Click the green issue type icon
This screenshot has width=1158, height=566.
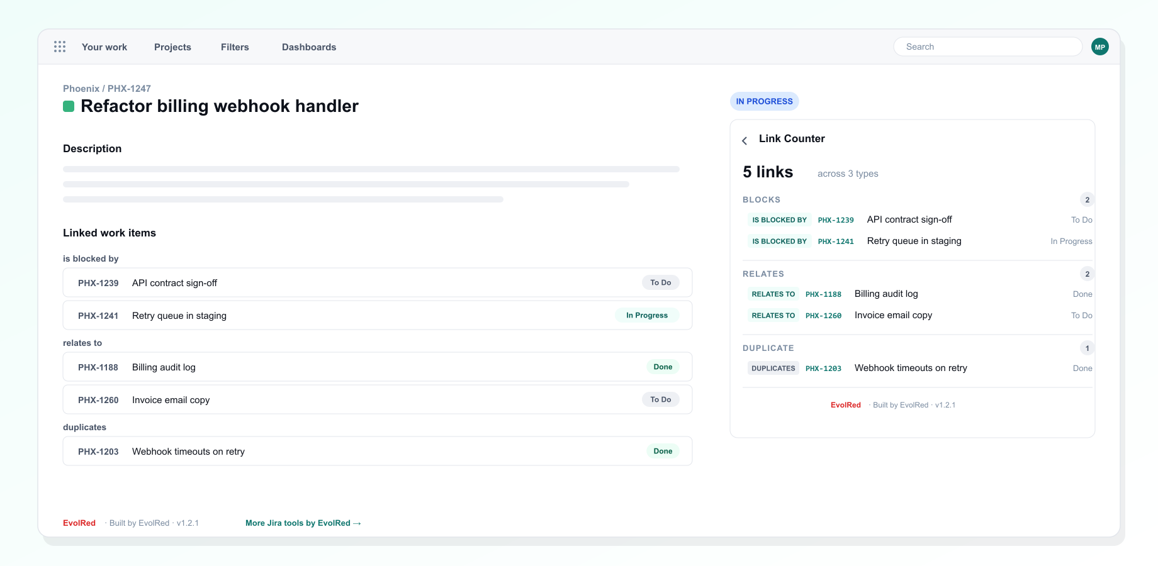[69, 106]
